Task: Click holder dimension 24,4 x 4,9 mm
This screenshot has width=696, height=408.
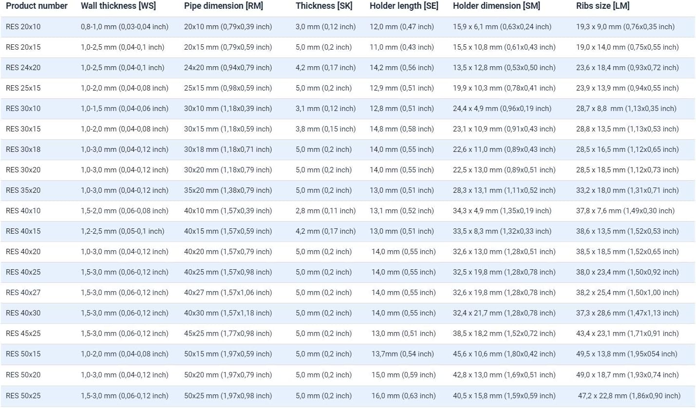Action: tap(502, 109)
